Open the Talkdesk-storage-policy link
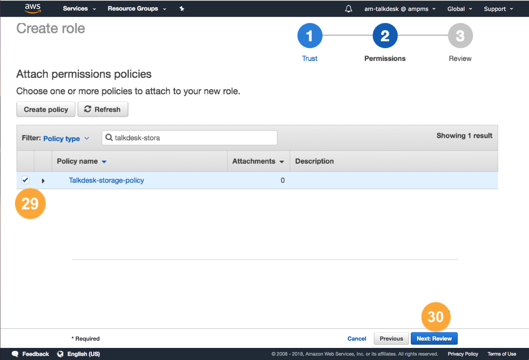 (x=106, y=180)
